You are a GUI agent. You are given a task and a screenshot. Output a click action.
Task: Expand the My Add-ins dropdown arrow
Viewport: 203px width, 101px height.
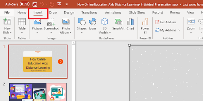[179, 30]
